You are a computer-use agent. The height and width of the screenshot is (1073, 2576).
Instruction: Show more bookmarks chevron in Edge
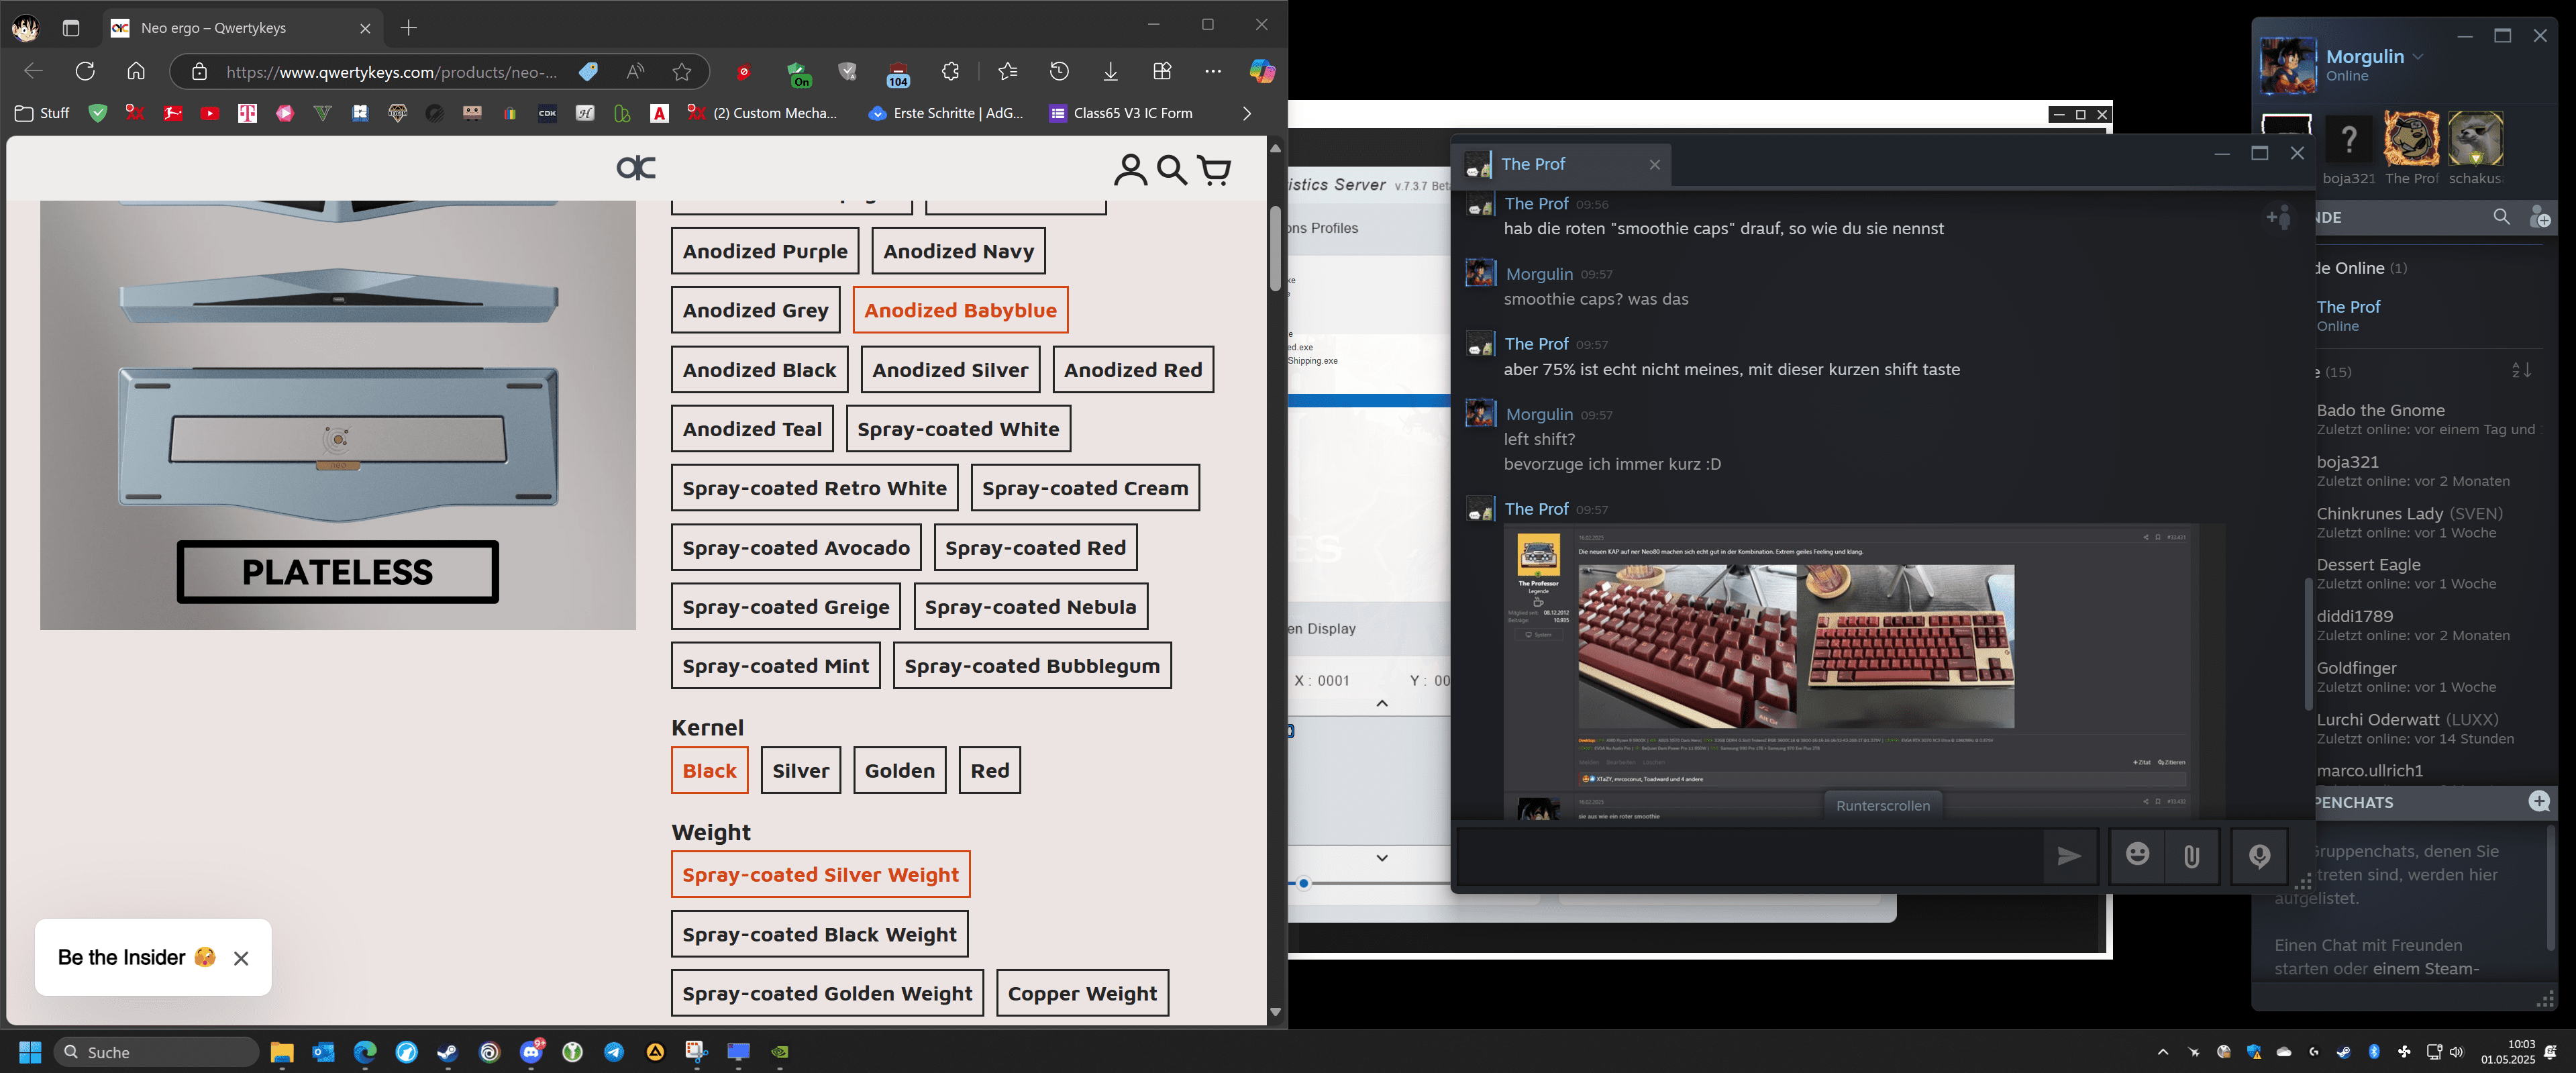tap(1247, 113)
